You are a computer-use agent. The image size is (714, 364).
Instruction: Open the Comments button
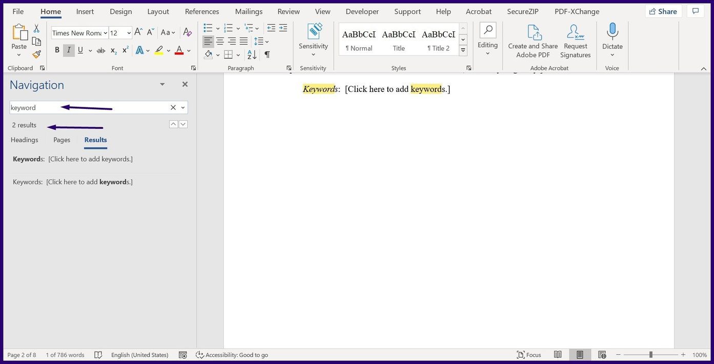click(x=696, y=11)
